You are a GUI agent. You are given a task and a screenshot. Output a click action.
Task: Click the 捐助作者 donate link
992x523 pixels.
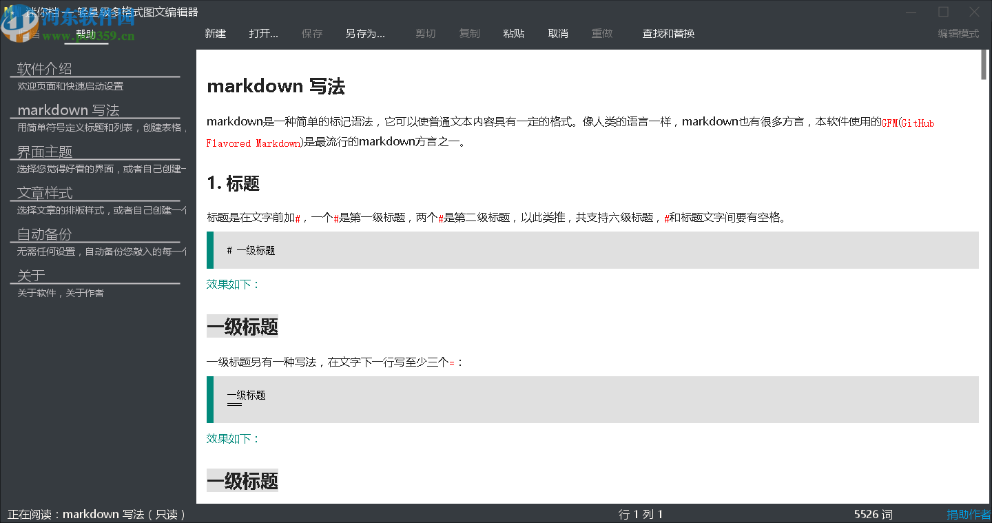(968, 514)
